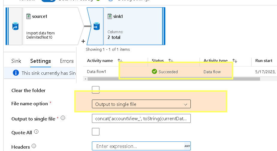The height and width of the screenshot is (151, 277).
Task: Select the source1 database icon
Action: click(15, 26)
